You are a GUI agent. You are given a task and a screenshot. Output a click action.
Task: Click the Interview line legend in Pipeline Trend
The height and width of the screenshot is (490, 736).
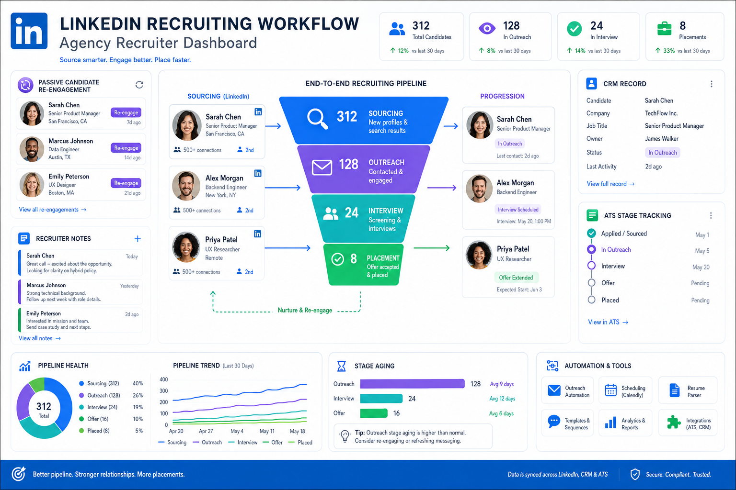point(243,443)
